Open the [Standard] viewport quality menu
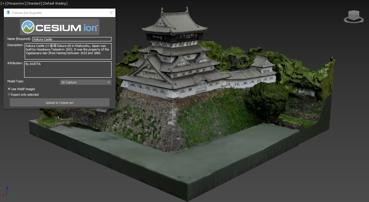This screenshot has width=369, height=202. 34,3
